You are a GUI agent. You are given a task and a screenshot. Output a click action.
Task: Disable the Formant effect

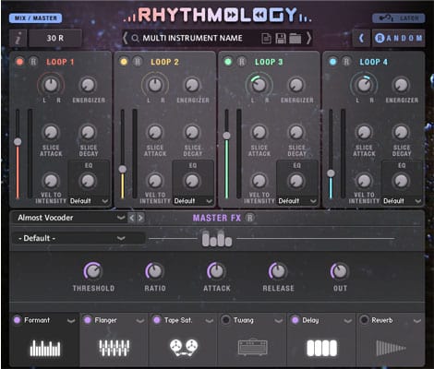(18, 320)
